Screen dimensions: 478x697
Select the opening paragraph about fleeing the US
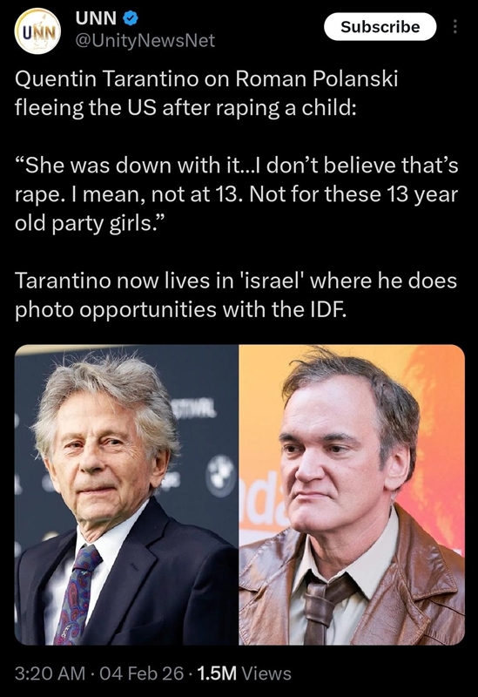tap(206, 93)
